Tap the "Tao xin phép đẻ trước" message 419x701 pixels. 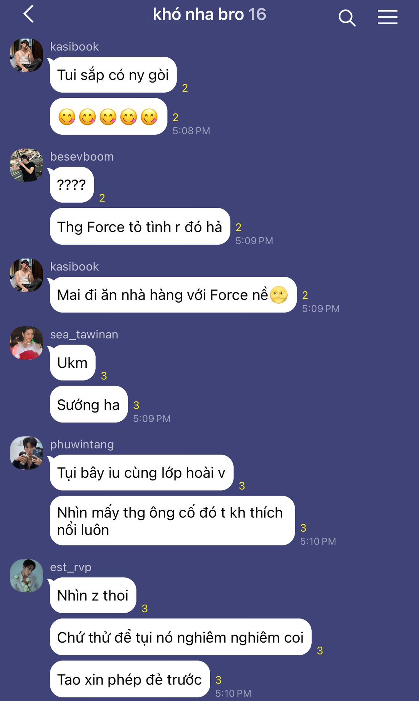point(130,679)
